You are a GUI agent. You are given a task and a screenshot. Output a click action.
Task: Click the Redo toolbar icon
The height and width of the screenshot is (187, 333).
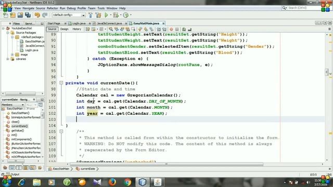pos(45,15)
